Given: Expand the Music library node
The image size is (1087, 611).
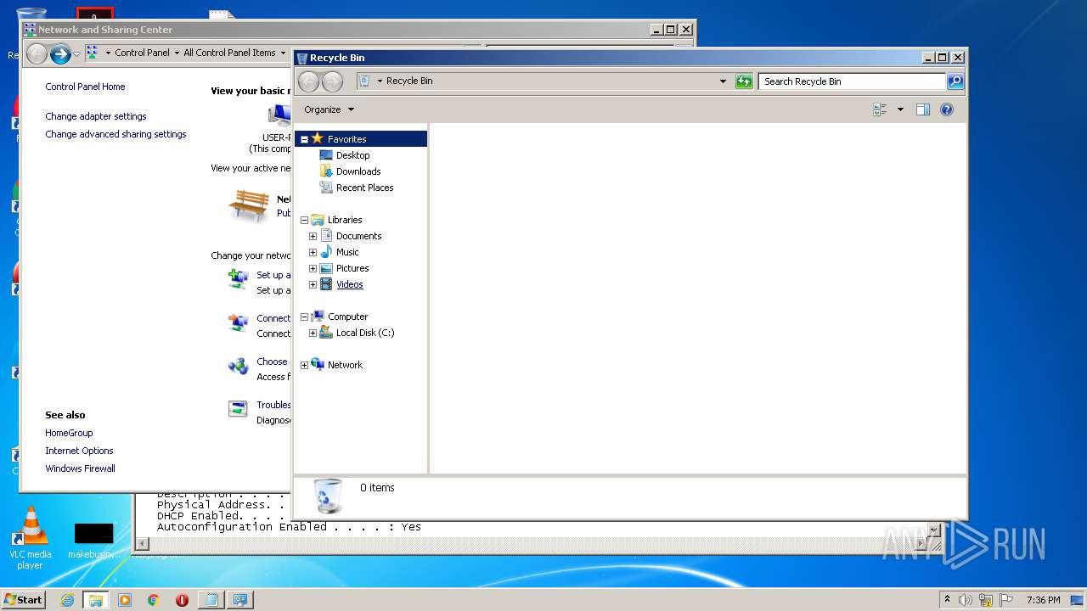Looking at the screenshot, I should [313, 252].
